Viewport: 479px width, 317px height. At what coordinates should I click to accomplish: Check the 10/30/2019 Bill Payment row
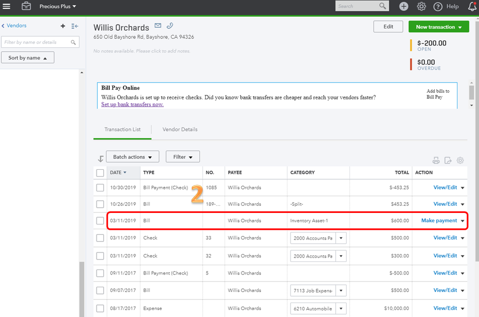click(100, 188)
